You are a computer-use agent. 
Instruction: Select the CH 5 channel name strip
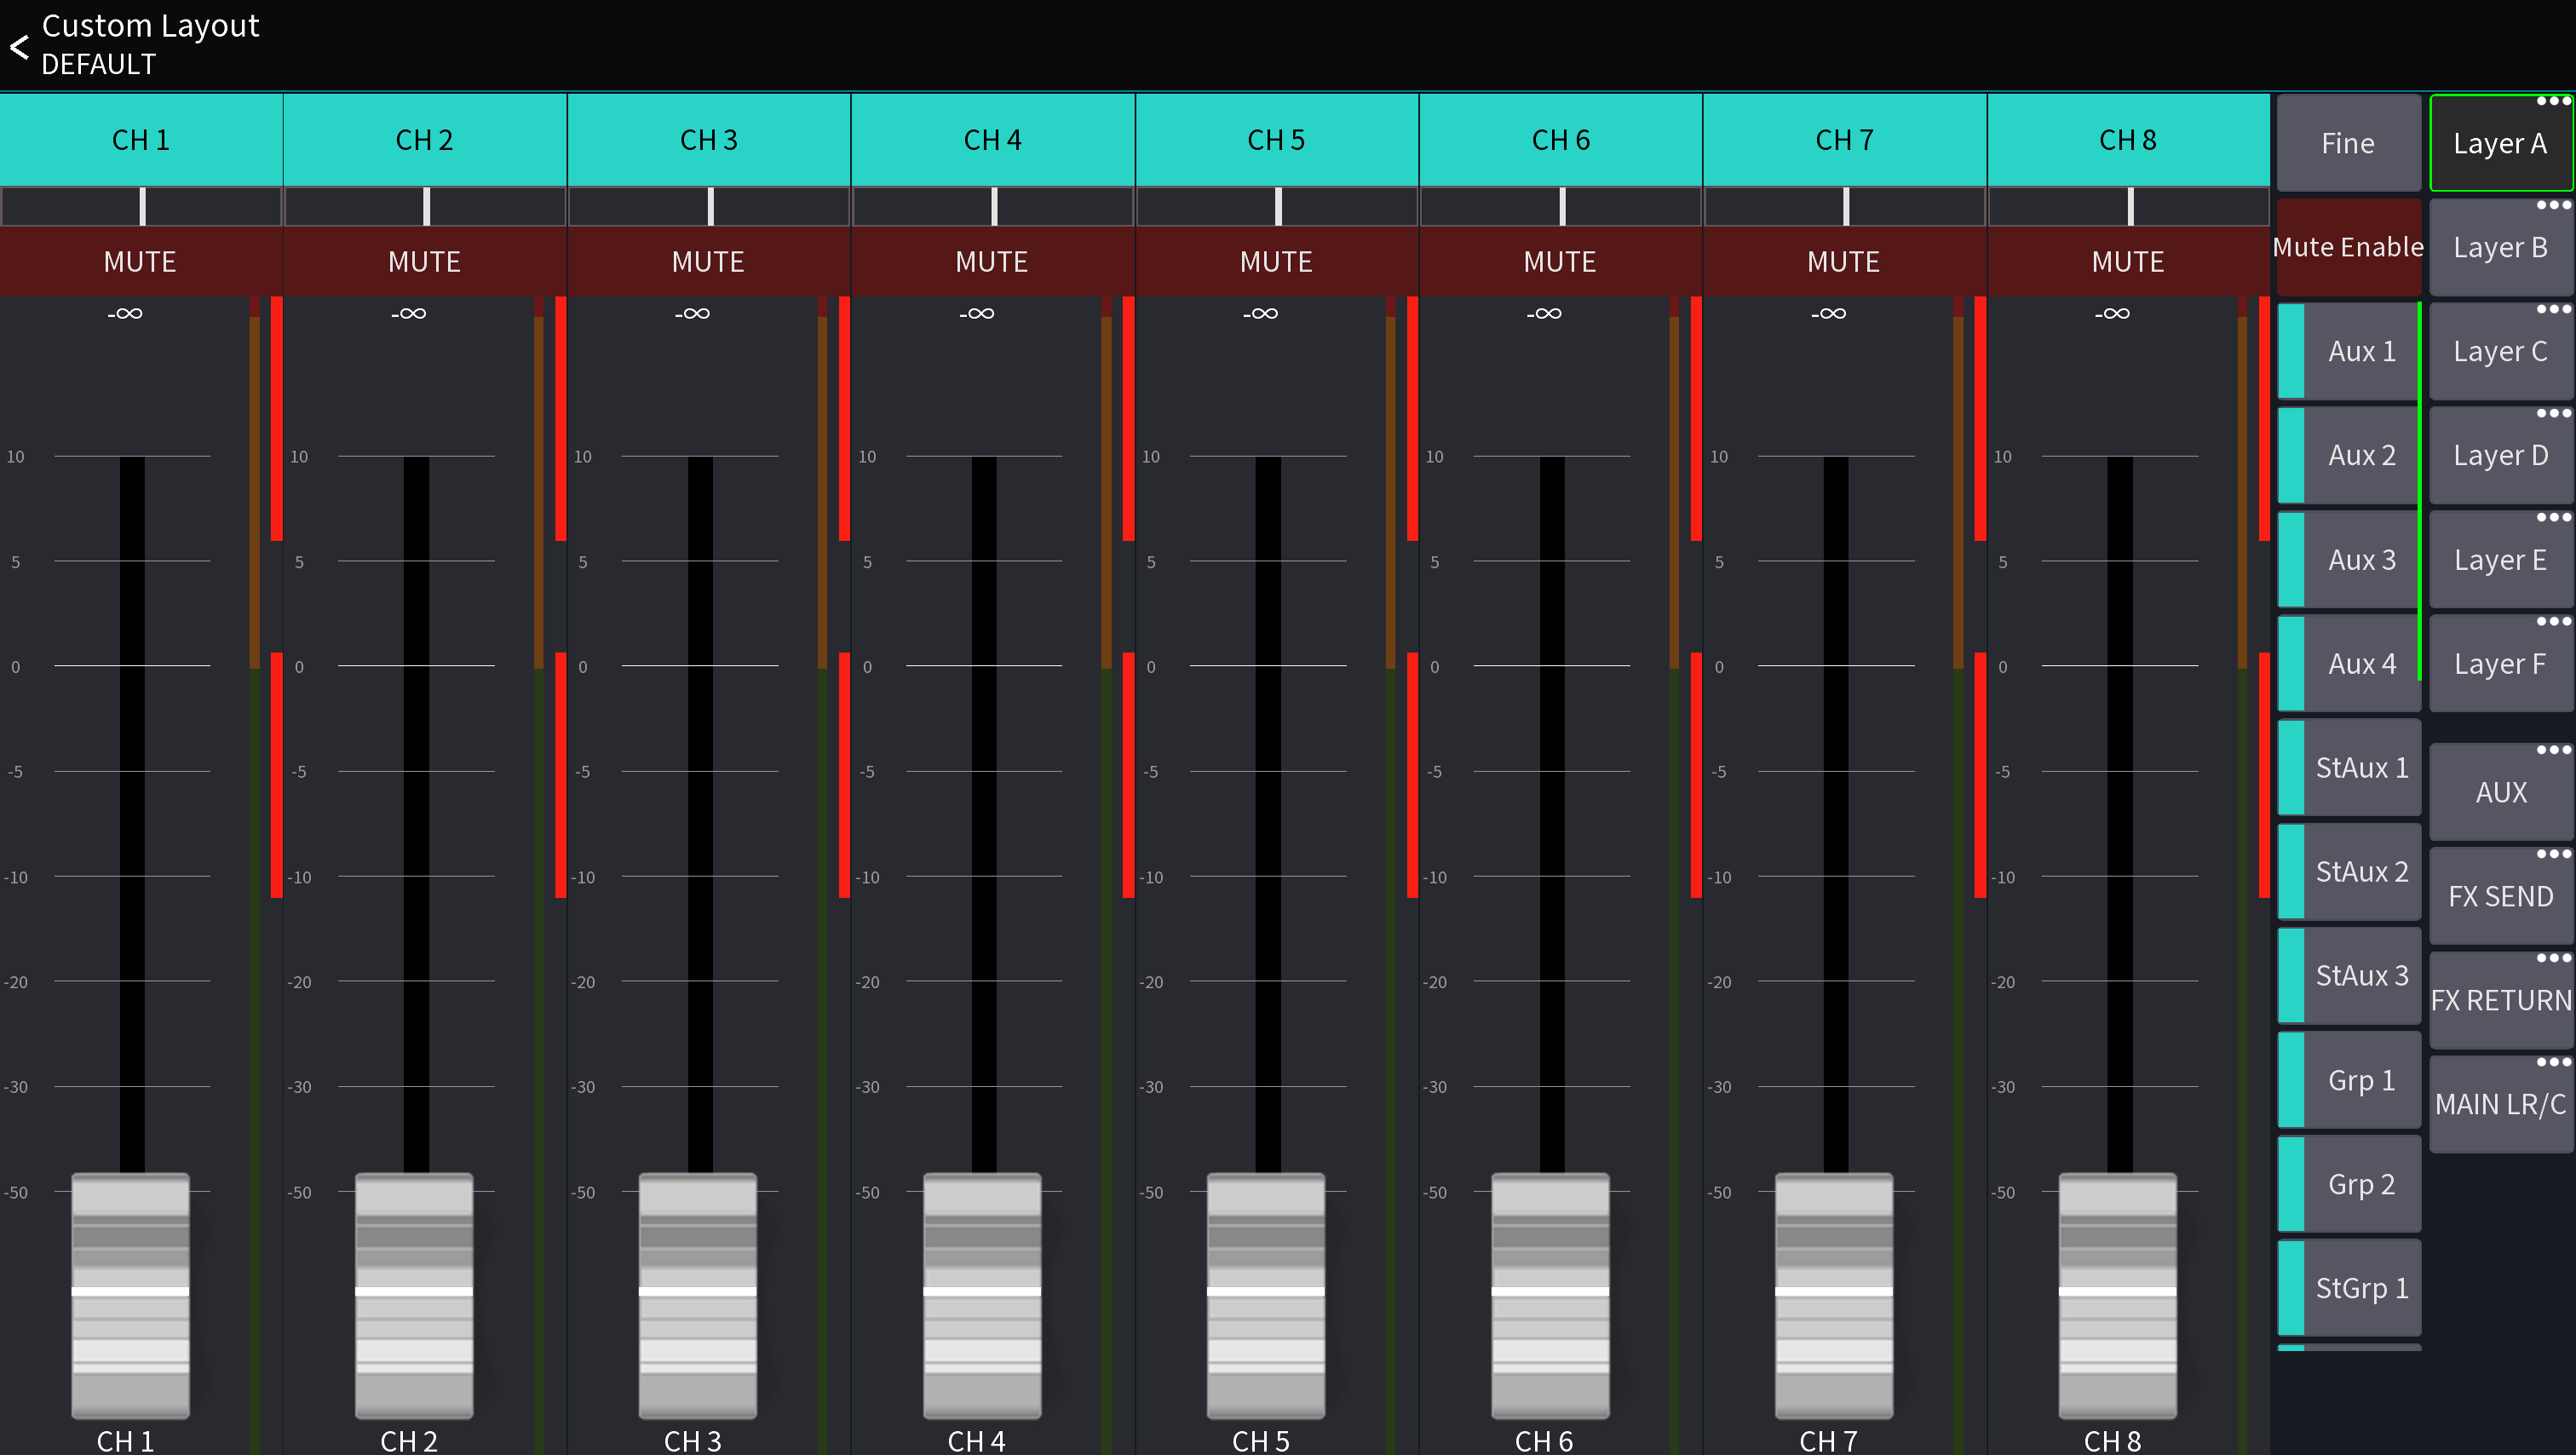click(1276, 140)
